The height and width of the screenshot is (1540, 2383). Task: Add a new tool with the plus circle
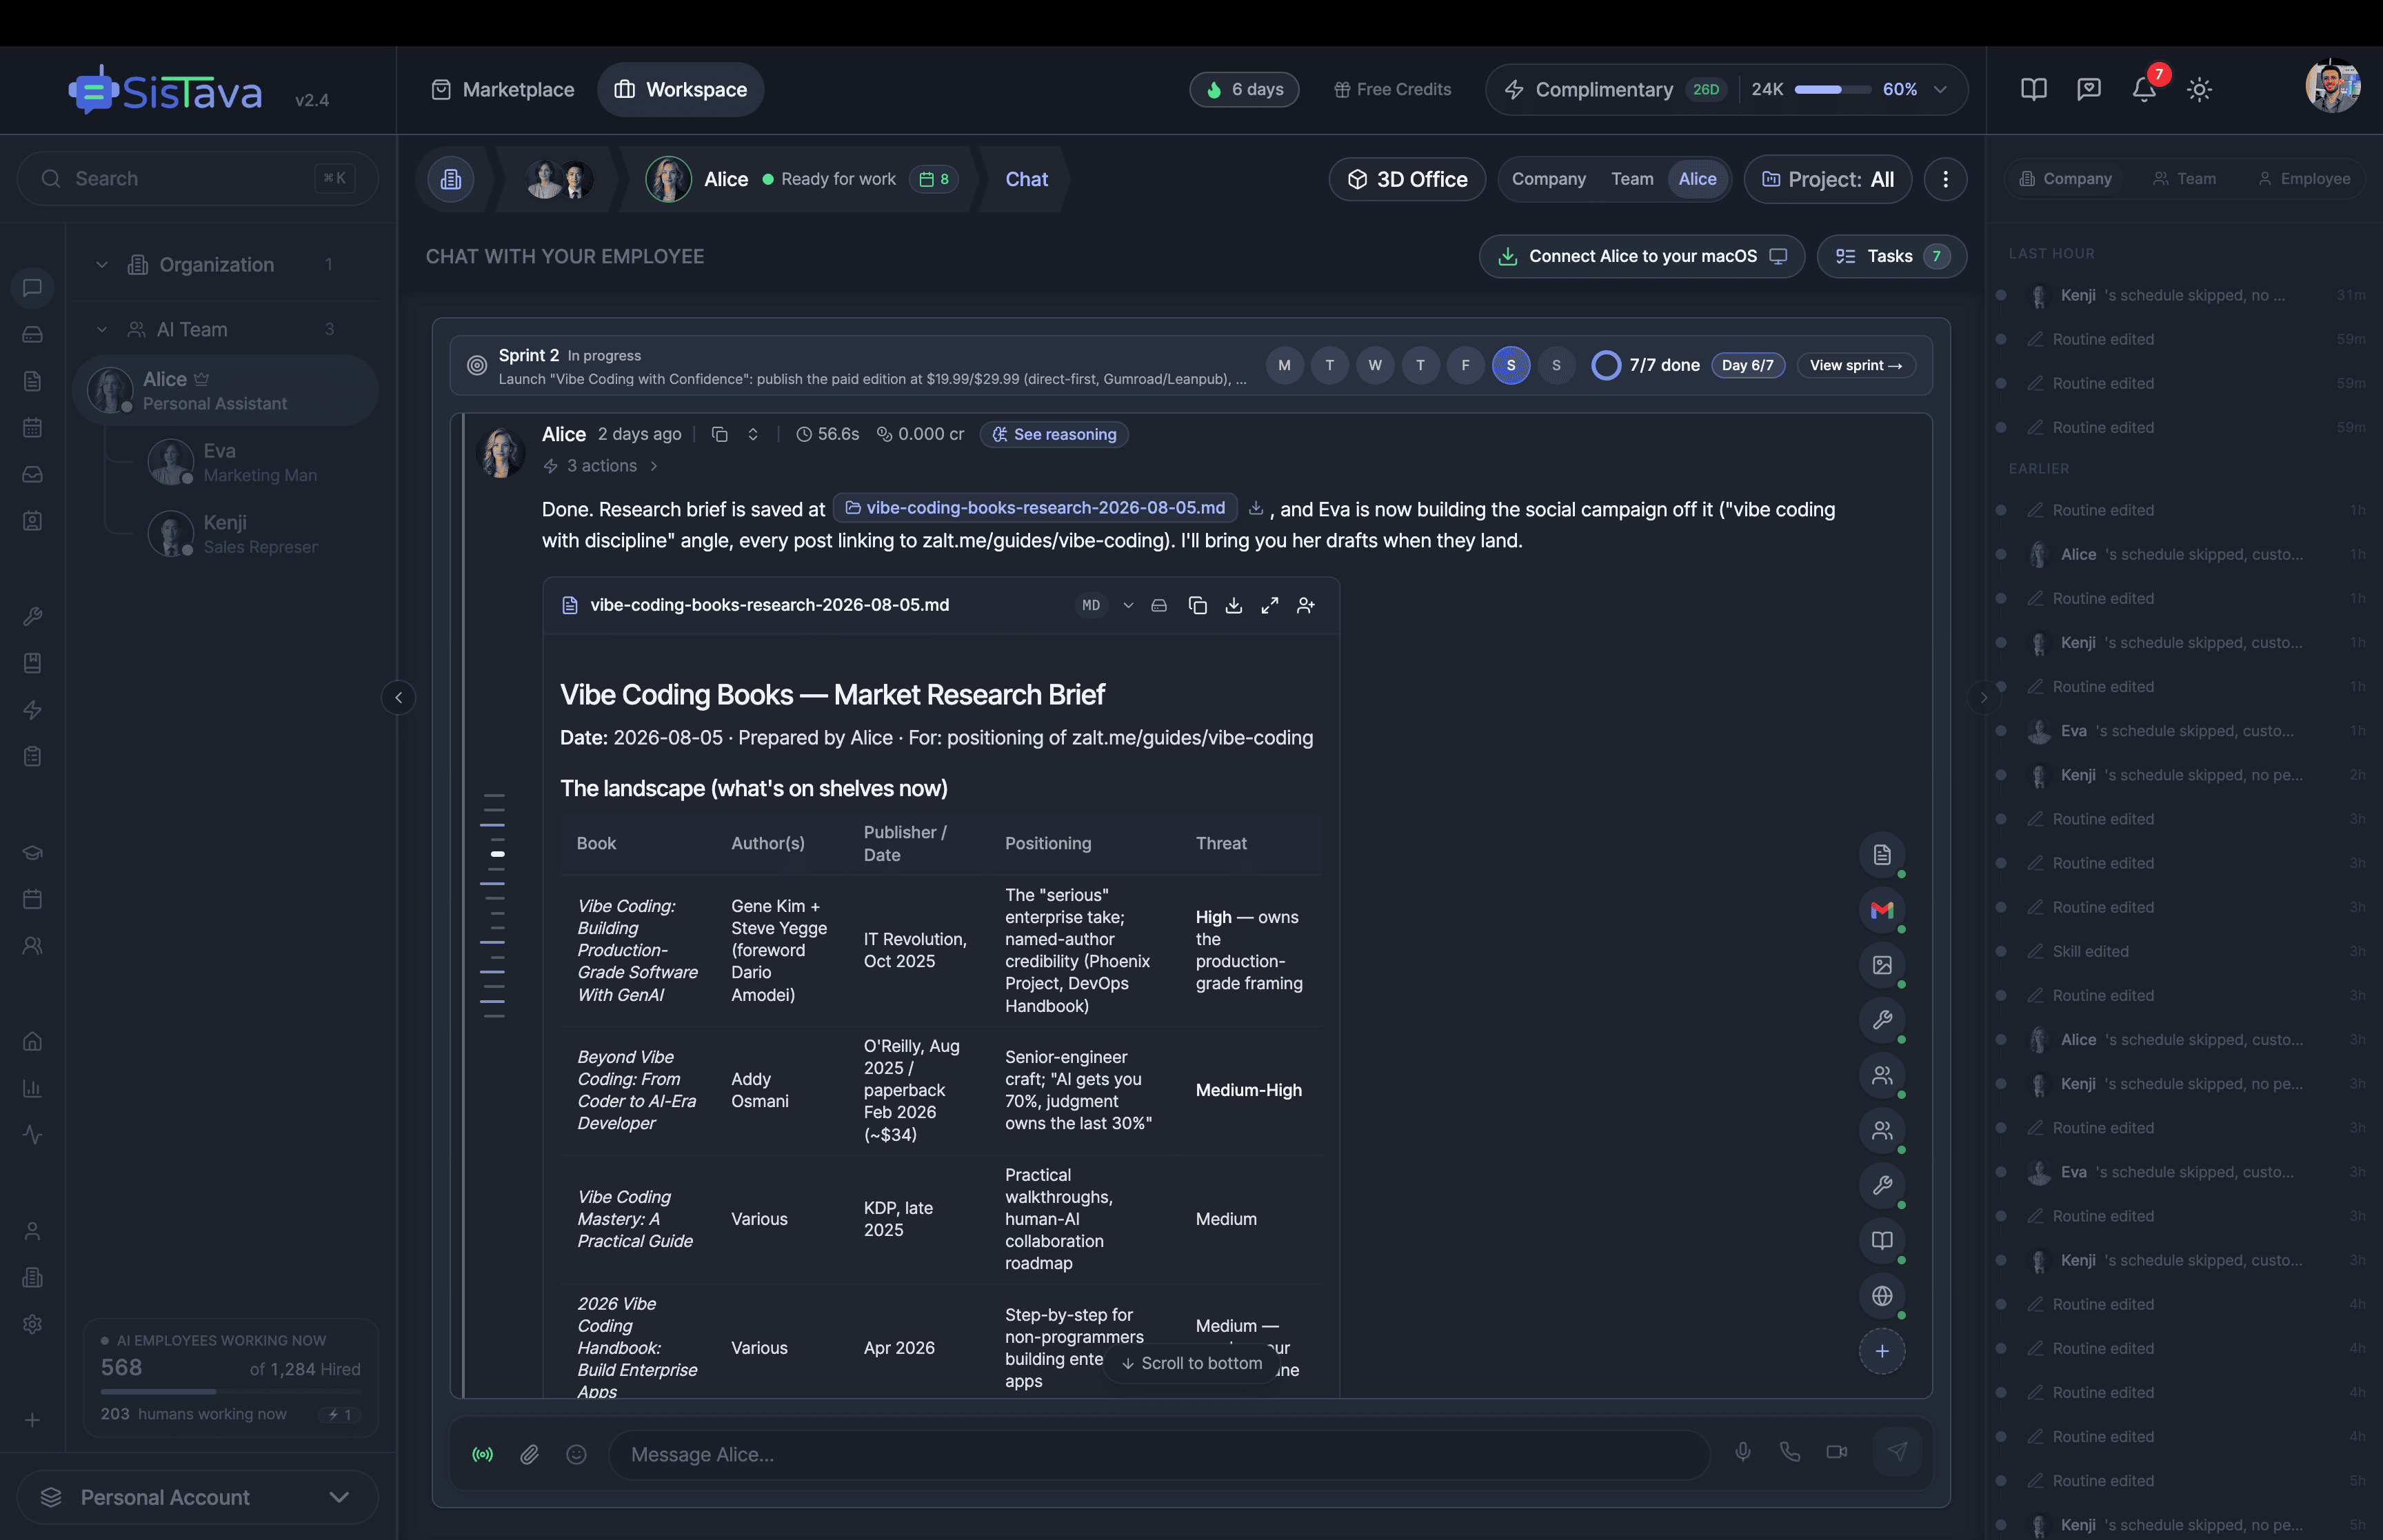point(1882,1351)
